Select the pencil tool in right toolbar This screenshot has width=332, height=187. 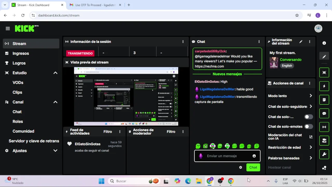tap(324, 57)
